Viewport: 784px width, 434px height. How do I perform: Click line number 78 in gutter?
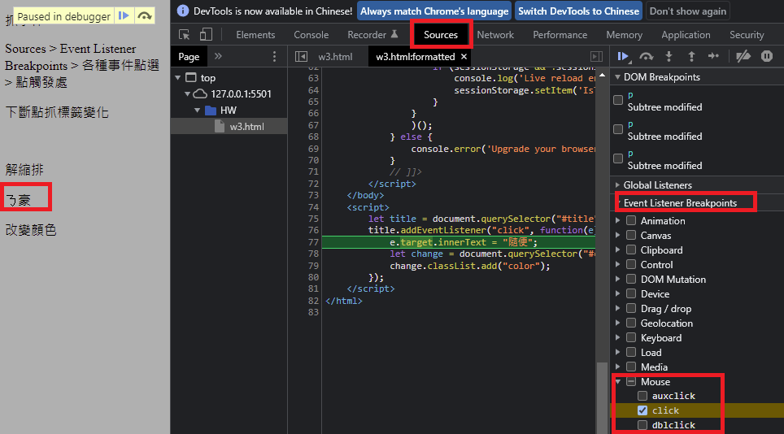coord(313,254)
